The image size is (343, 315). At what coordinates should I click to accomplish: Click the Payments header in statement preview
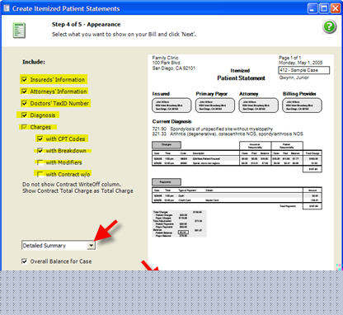pos(167,181)
